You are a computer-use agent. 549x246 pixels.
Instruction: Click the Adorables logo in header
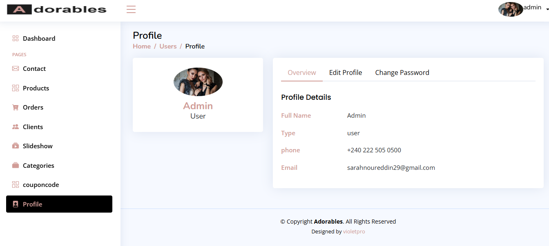[x=57, y=9]
